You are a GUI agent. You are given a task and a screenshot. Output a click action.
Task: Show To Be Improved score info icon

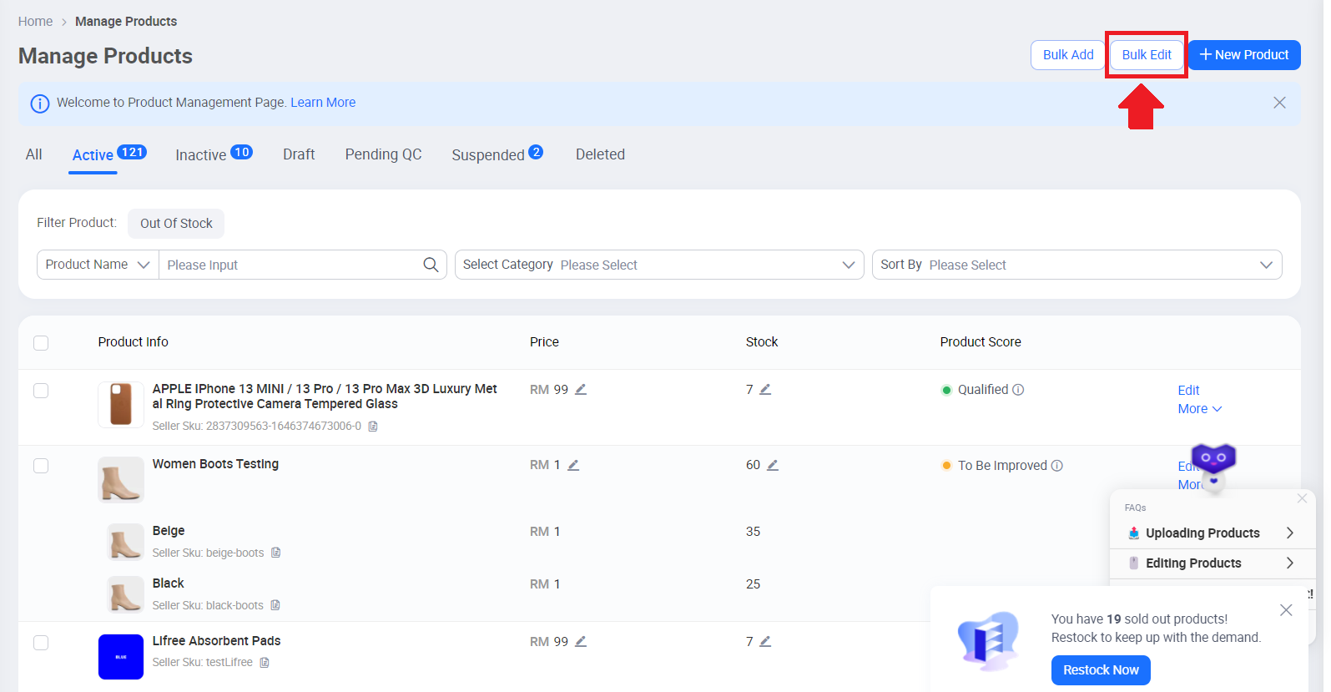click(x=1057, y=466)
